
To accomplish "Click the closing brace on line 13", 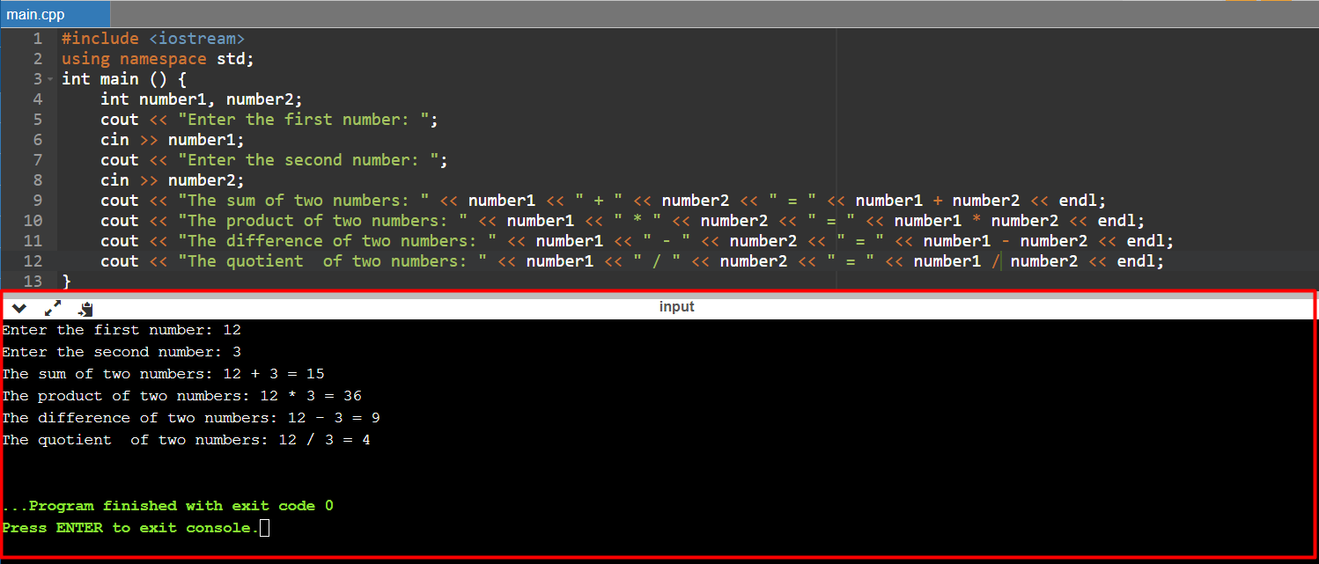I will [x=66, y=281].
